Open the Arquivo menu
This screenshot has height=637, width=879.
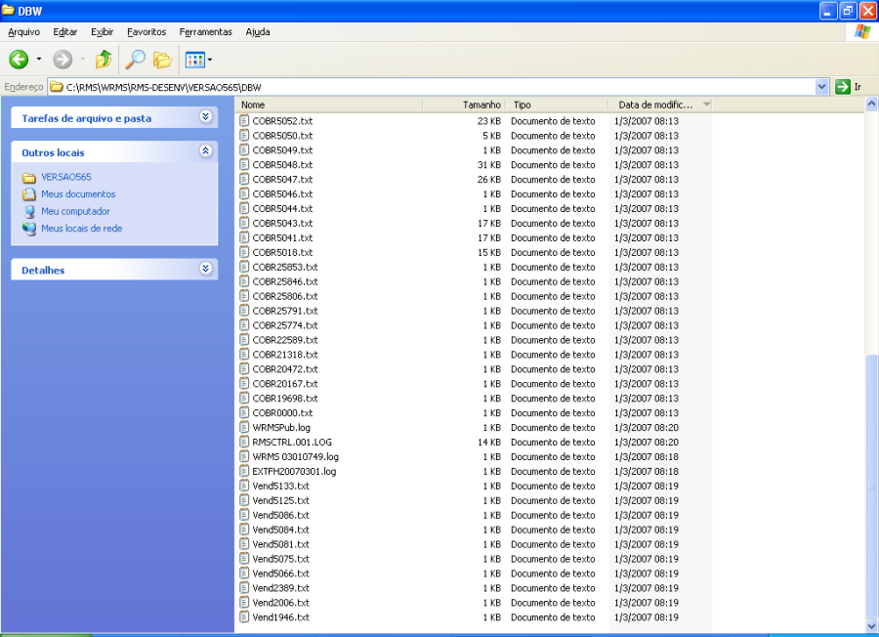pos(24,32)
